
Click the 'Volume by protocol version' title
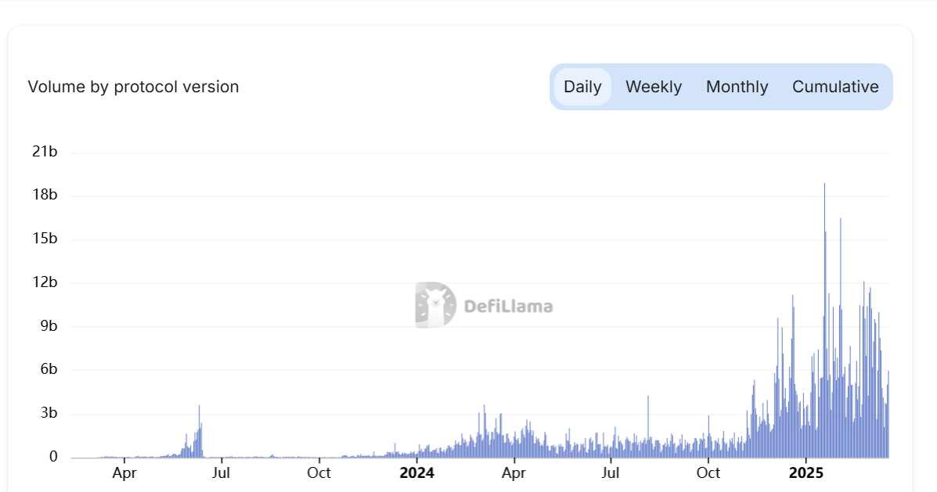pos(133,87)
